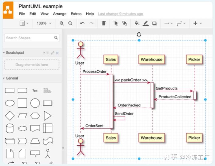The image size is (215, 166).
Task: Click the sidebar collapse splitter handle
Action: click(x=63, y=148)
